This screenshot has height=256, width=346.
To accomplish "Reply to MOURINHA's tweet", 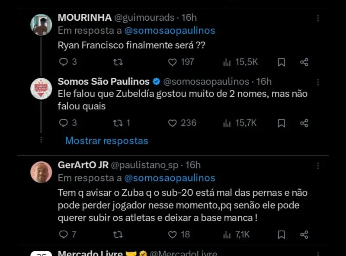I will [64, 62].
